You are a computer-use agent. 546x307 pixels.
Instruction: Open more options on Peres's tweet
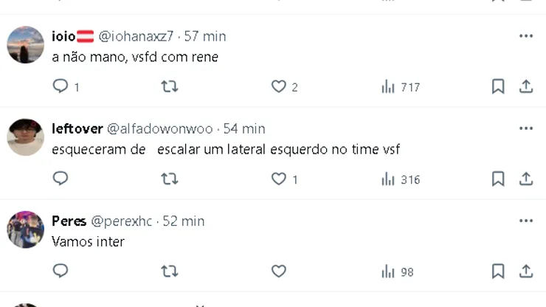coord(526,221)
